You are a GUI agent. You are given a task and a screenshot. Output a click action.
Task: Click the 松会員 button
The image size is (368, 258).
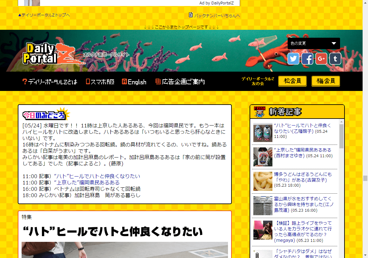tap(292, 81)
